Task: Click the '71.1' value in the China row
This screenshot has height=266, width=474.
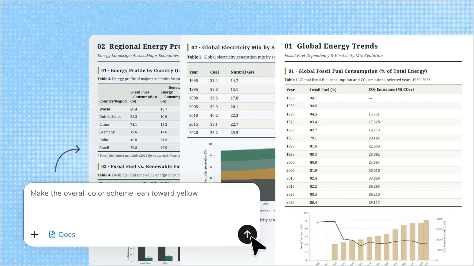Action: point(134,125)
